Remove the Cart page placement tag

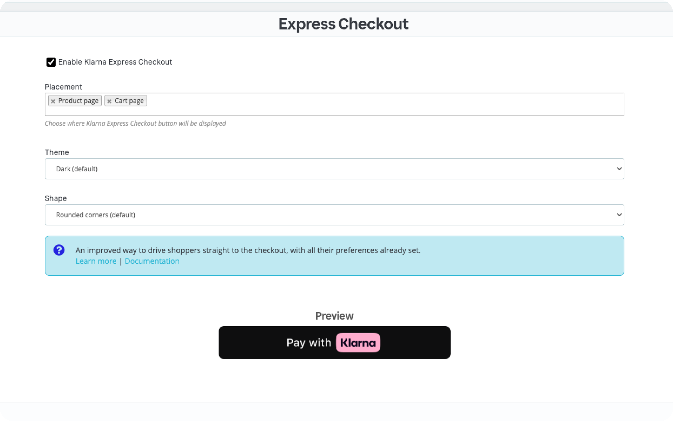point(110,100)
